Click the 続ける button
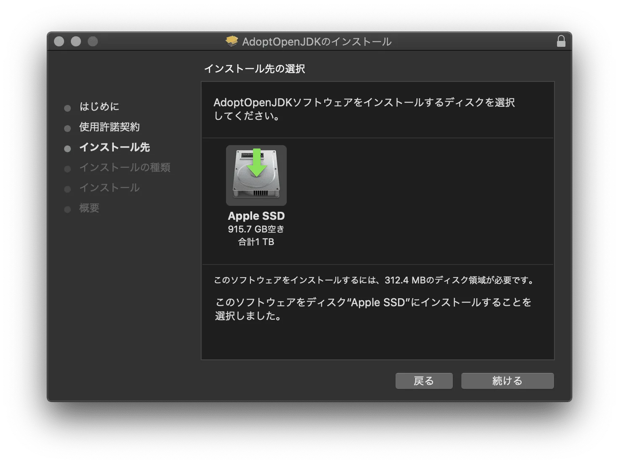This screenshot has height=464, width=619. pyautogui.click(x=507, y=381)
